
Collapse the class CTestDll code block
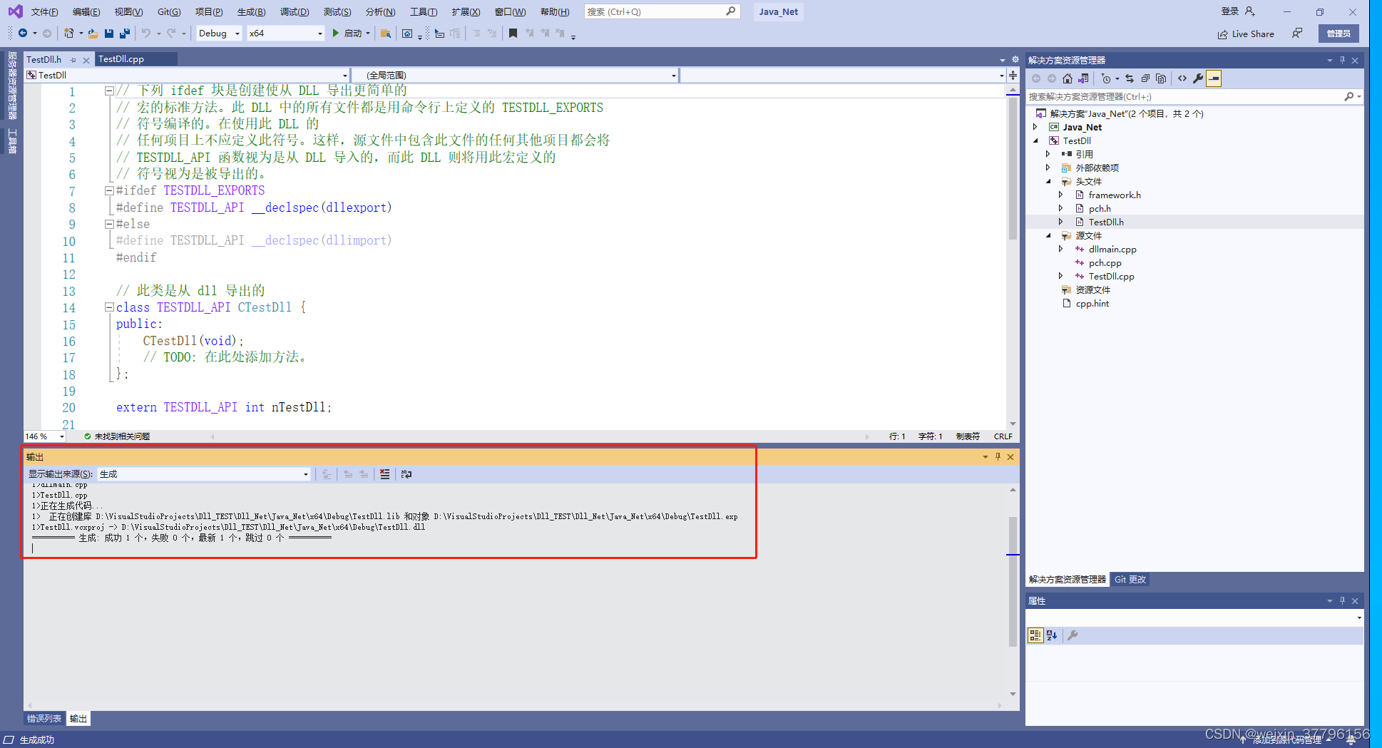point(109,307)
